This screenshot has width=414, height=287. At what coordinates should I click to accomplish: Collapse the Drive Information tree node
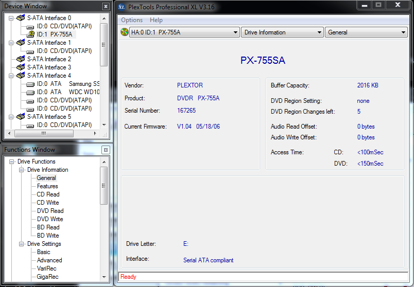pyautogui.click(x=21, y=170)
